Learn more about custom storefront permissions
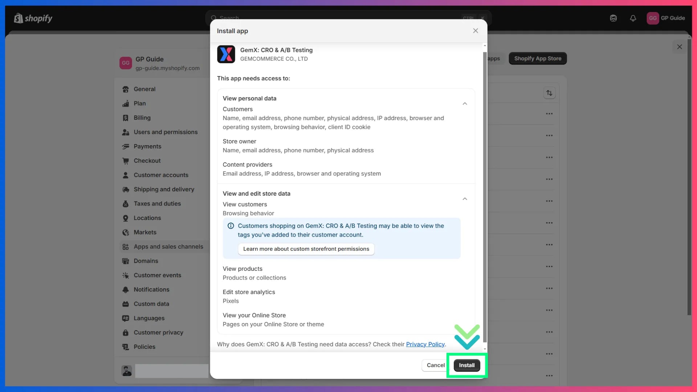 point(306,249)
